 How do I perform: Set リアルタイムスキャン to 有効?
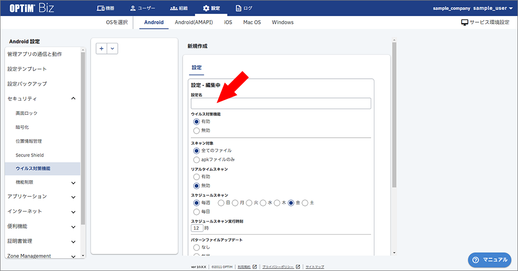tap(197, 177)
